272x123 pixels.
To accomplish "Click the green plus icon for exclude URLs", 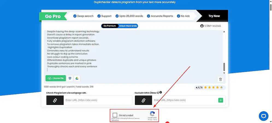I will (221, 100).
